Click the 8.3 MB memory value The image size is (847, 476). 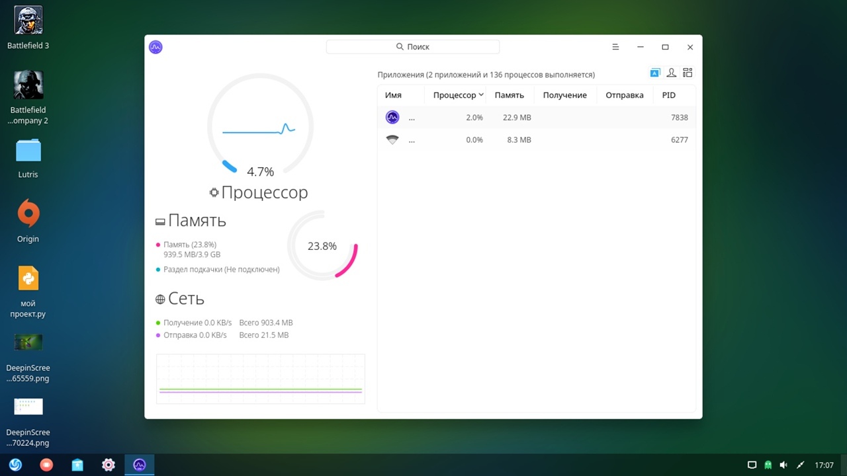coord(519,140)
